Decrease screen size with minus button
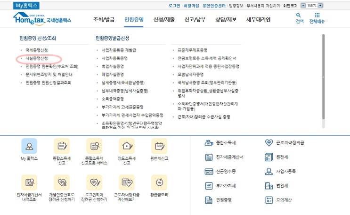Screen dimensions: 350x215 [x=303, y=6]
